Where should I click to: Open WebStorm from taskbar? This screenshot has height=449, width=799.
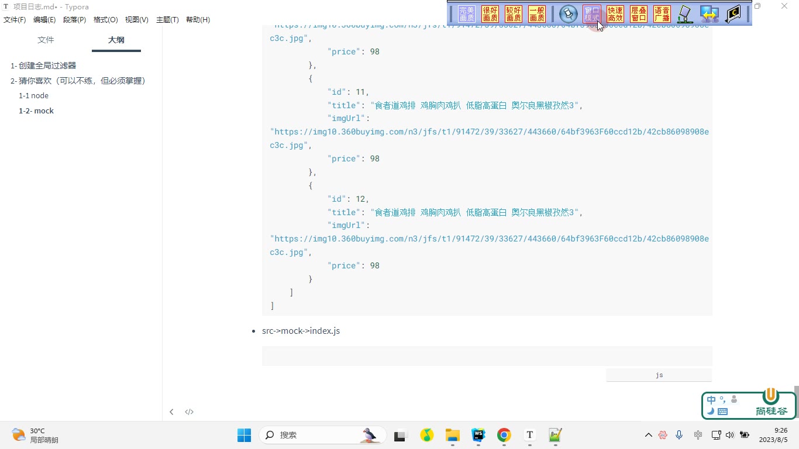coord(478,435)
